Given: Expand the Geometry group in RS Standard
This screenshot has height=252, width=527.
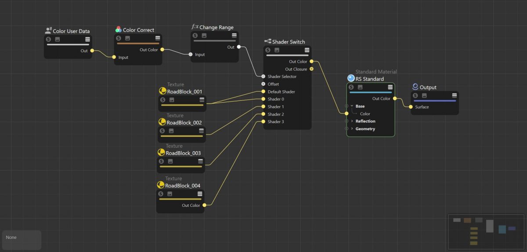Looking at the screenshot, I should (352, 129).
